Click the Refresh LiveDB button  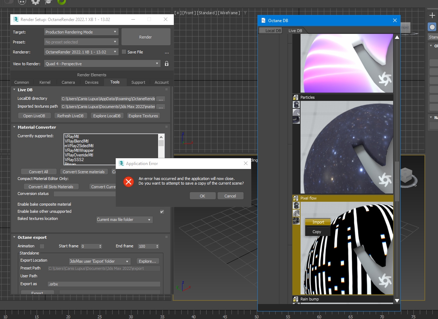tap(71, 116)
